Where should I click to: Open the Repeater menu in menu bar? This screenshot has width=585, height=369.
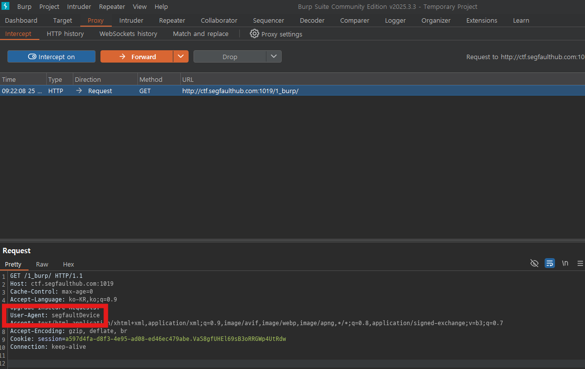point(112,7)
